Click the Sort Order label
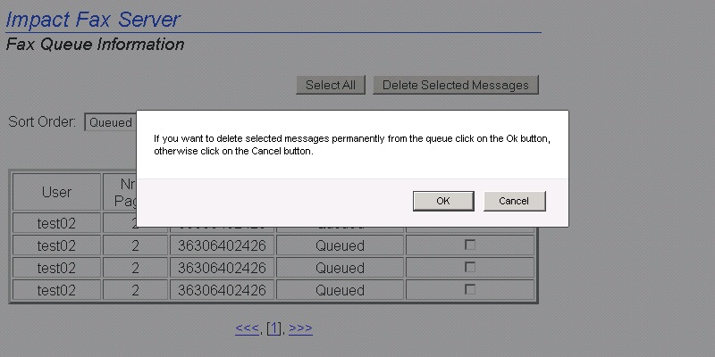The image size is (715, 357). tap(42, 121)
